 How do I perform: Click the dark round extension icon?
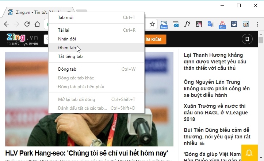234,24
